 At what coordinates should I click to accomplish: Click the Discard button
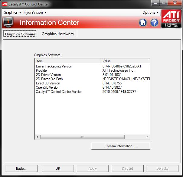(127, 169)
